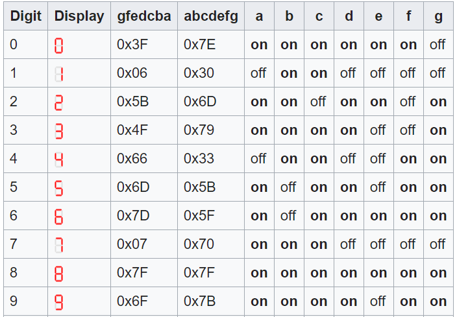Click the seven-segment display image of digit 2
Image resolution: width=457 pixels, height=317 pixels.
pos(59,102)
